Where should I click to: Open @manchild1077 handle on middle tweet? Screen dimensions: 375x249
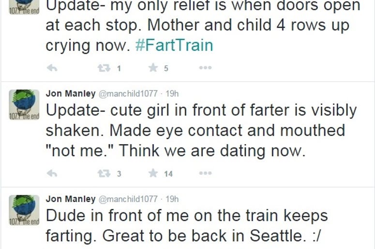(x=128, y=93)
